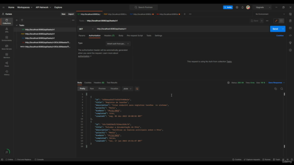Copy the response body with the copy icon

point(276,89)
